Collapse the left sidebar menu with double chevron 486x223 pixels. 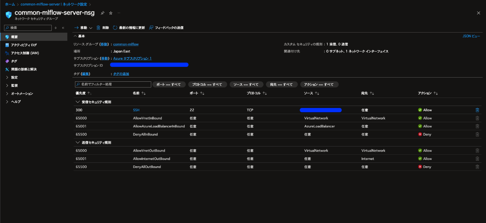(x=63, y=28)
